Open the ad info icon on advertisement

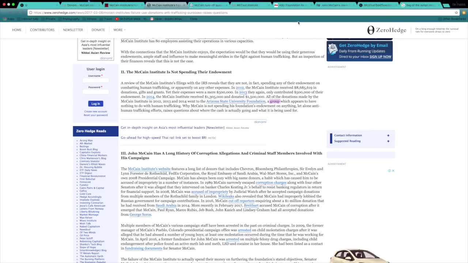click(x=389, y=171)
